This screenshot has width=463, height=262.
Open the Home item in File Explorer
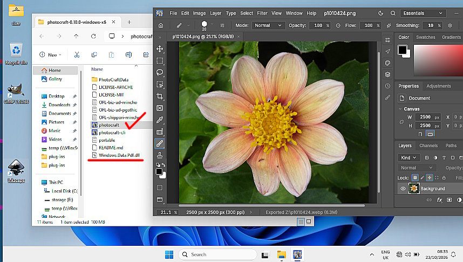click(55, 70)
